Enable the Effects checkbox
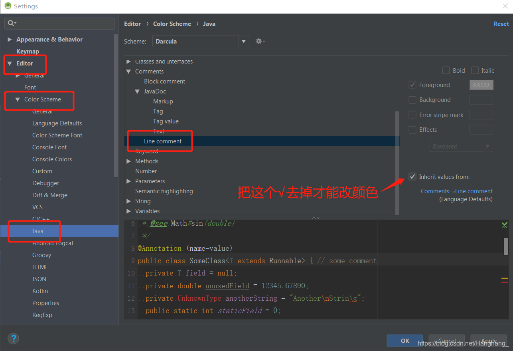Screen dimensions: 513x351 pyautogui.click(x=412, y=129)
